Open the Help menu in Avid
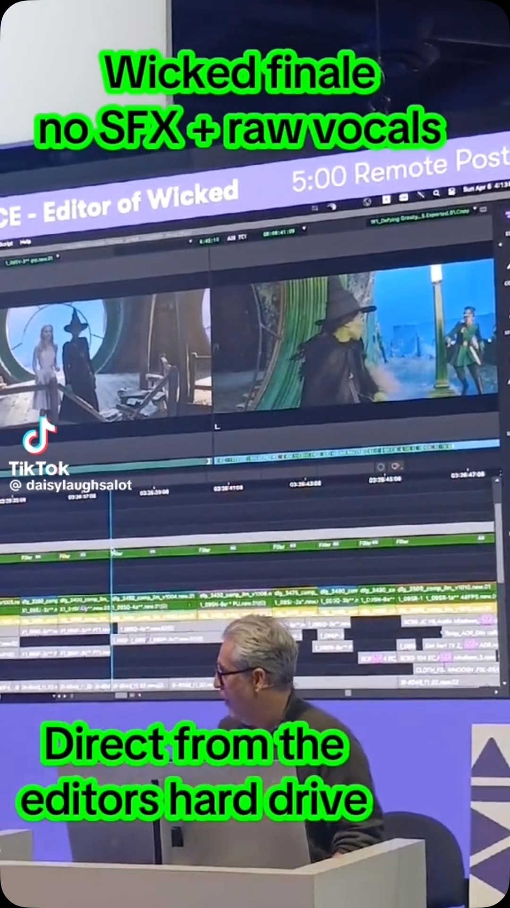510x908 pixels. (25, 242)
